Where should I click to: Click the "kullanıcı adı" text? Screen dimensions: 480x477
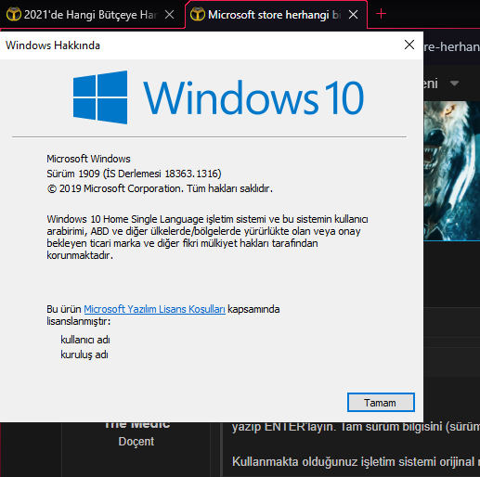point(85,340)
